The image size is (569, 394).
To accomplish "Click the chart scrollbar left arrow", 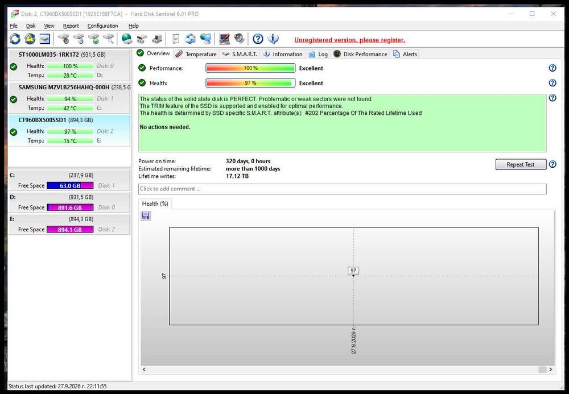I will [x=144, y=370].
